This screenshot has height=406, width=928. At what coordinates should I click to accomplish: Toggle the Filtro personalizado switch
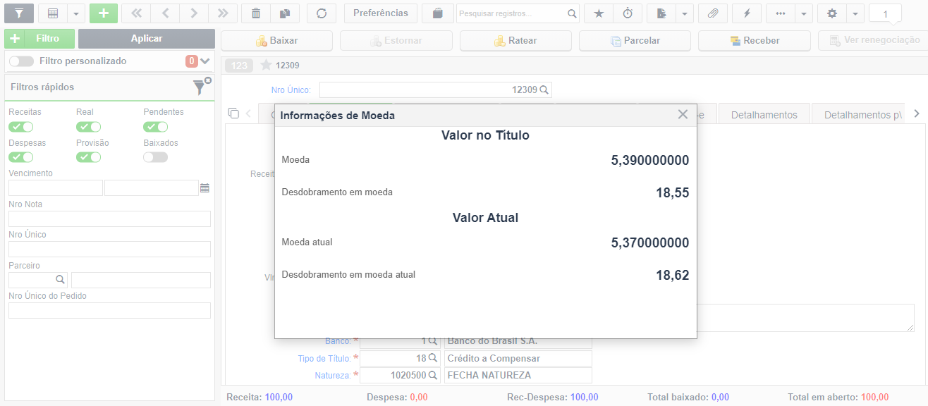pos(21,61)
